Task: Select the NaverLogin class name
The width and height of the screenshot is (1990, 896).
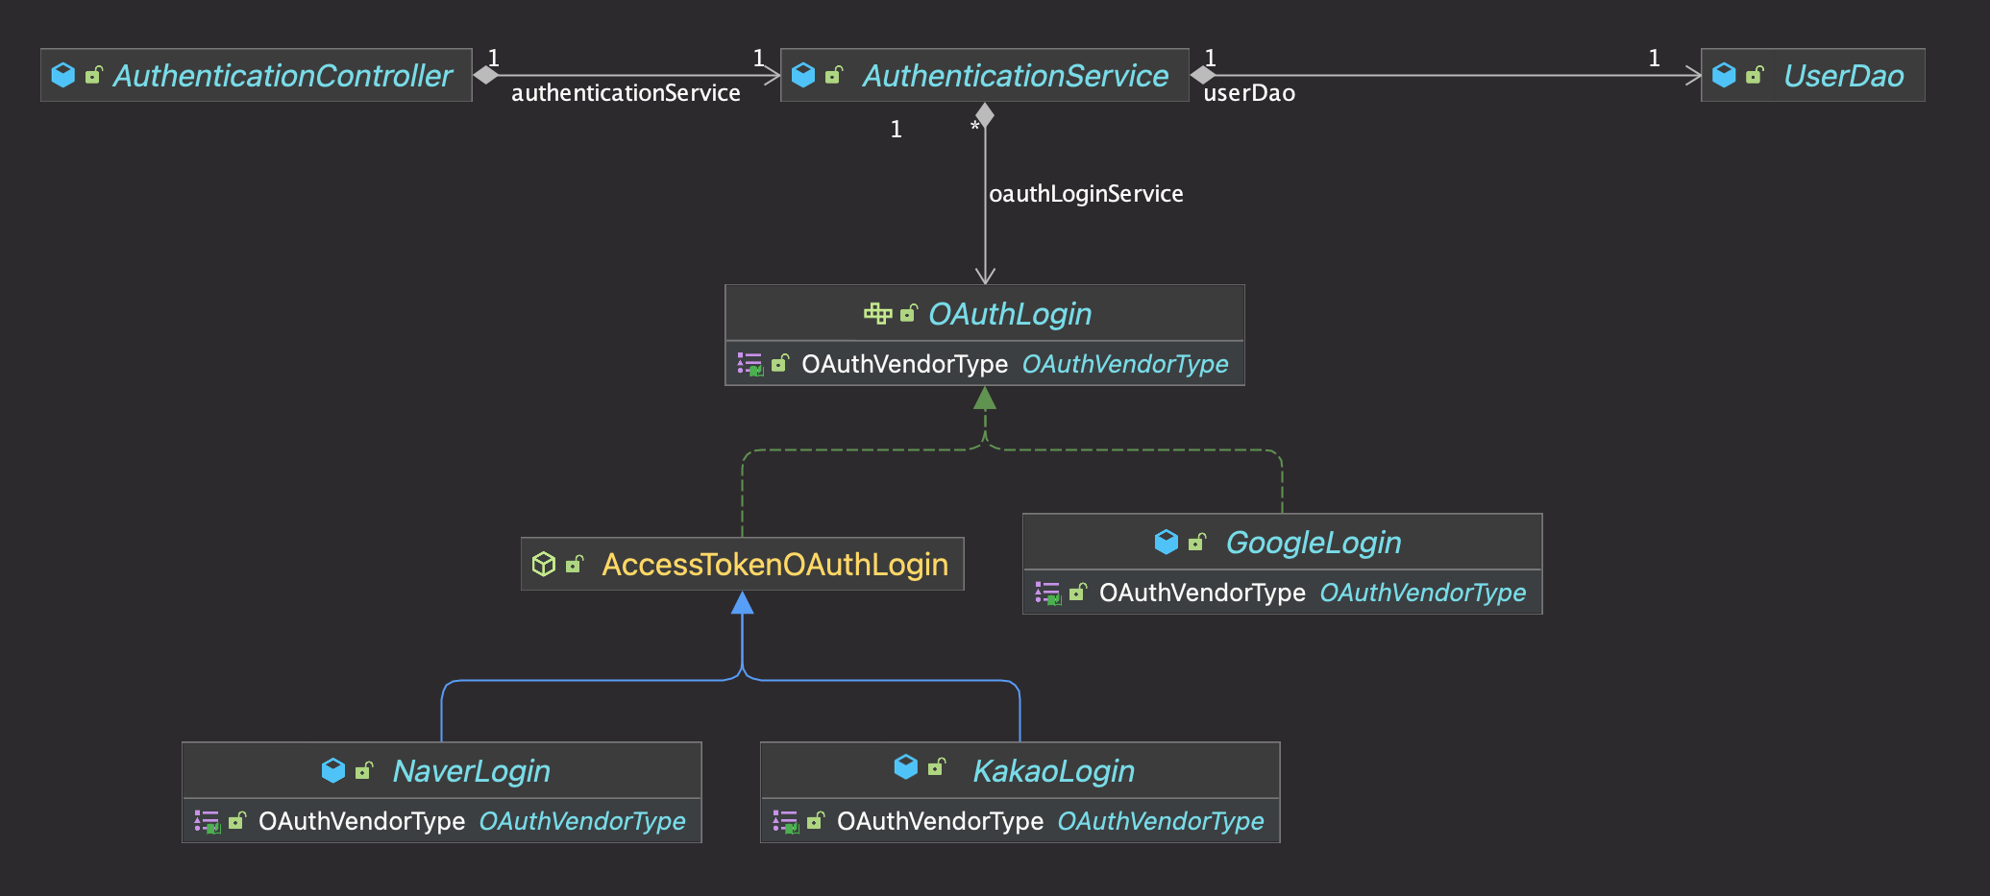Action: pos(472,770)
